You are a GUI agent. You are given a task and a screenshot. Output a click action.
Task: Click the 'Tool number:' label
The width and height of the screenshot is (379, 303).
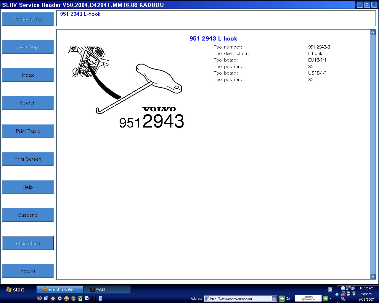pos(228,47)
